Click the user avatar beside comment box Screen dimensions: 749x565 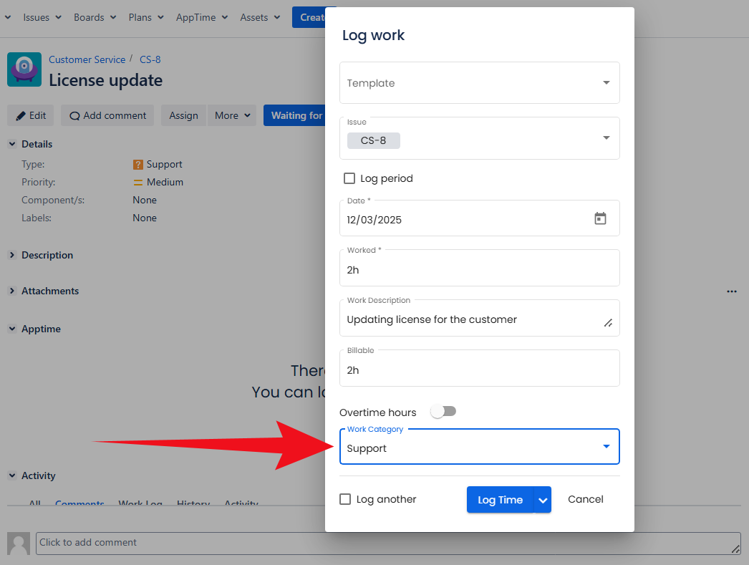pos(19,543)
